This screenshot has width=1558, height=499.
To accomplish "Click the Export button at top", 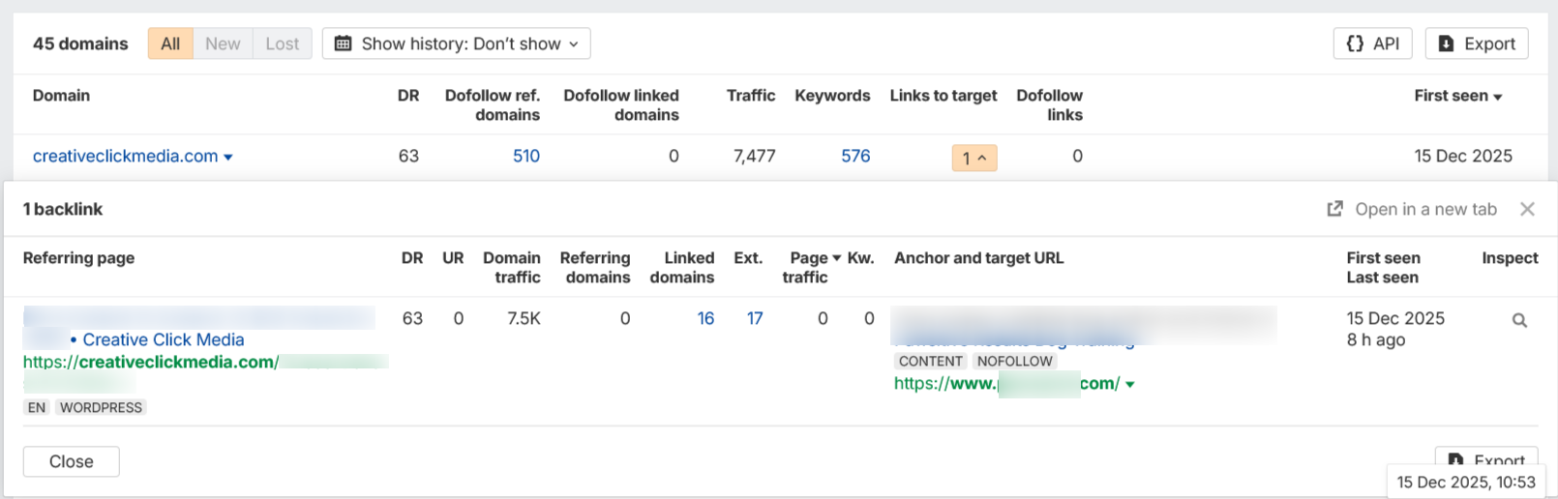I will (1477, 44).
